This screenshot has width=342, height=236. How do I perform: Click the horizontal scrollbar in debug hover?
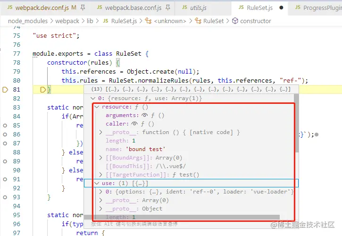[182, 217]
